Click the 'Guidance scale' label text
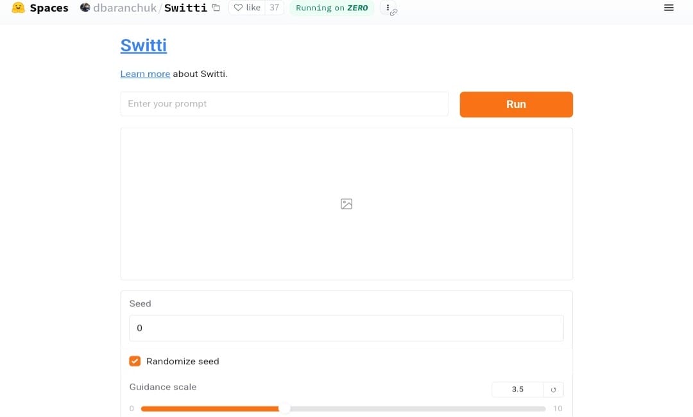The image size is (693, 417). click(162, 387)
